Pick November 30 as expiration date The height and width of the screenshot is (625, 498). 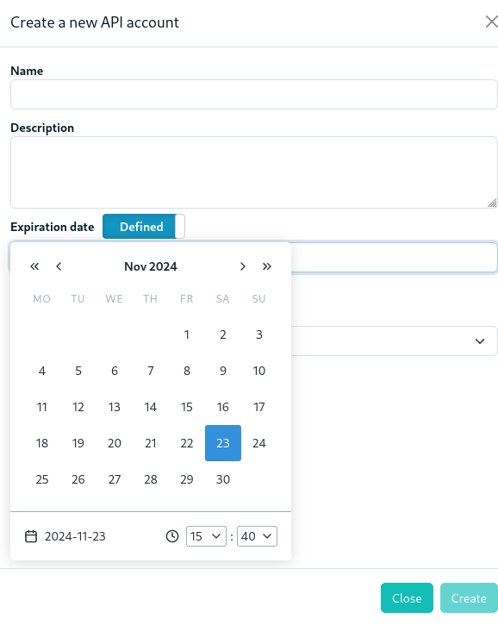pyautogui.click(x=222, y=479)
